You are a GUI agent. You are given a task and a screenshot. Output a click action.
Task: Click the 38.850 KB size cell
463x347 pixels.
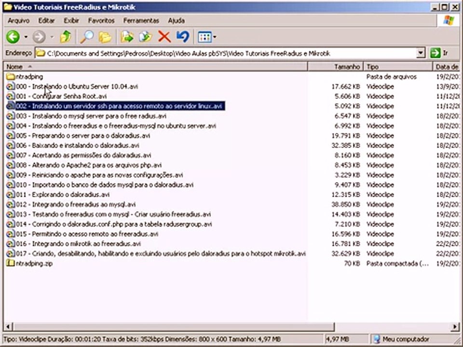345,204
